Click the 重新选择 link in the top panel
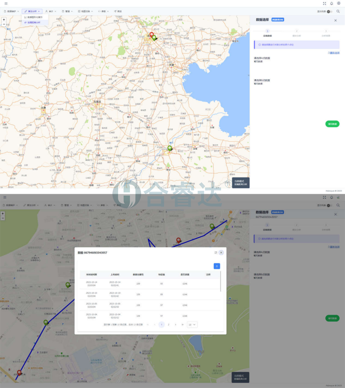This screenshot has height=388, width=345. 334,53
